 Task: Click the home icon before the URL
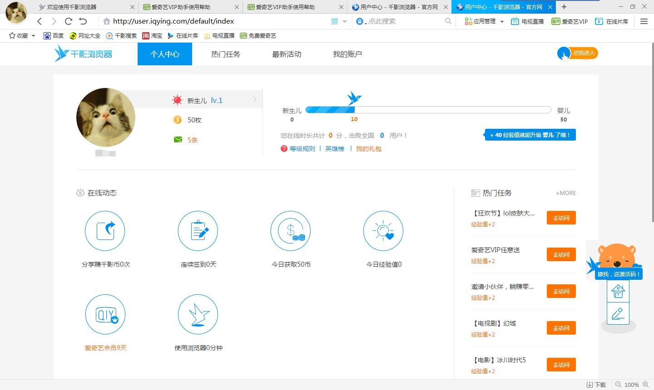tap(107, 21)
